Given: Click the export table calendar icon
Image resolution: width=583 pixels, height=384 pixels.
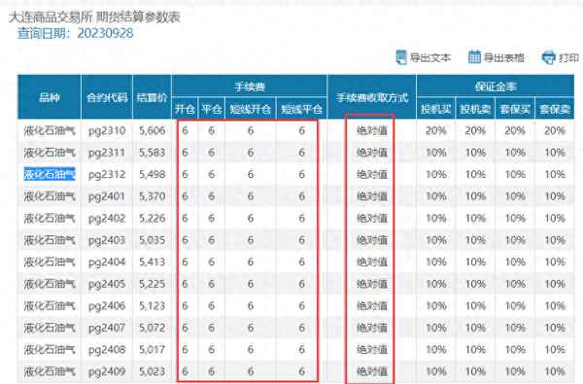Looking at the screenshot, I should (474, 57).
